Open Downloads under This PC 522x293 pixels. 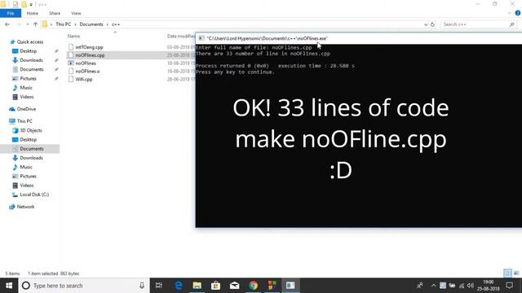pyautogui.click(x=31, y=158)
